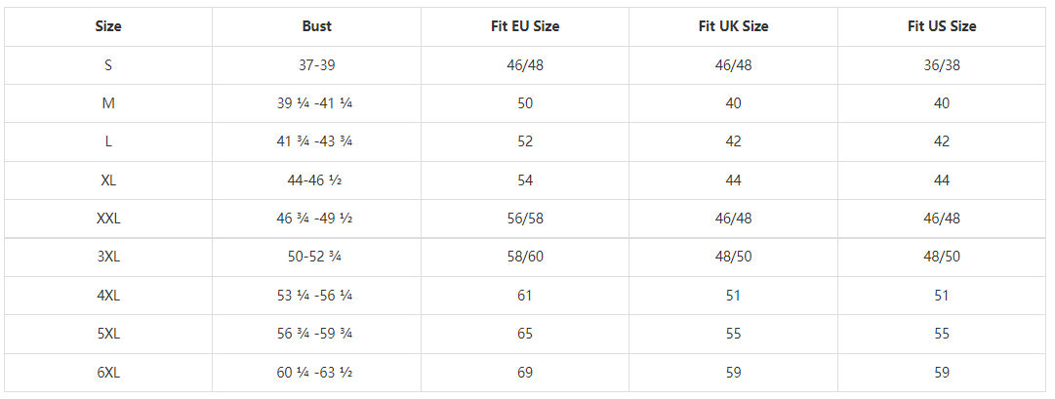Select the "Fit UK Size" column header
The height and width of the screenshot is (399, 1055).
coord(733,26)
